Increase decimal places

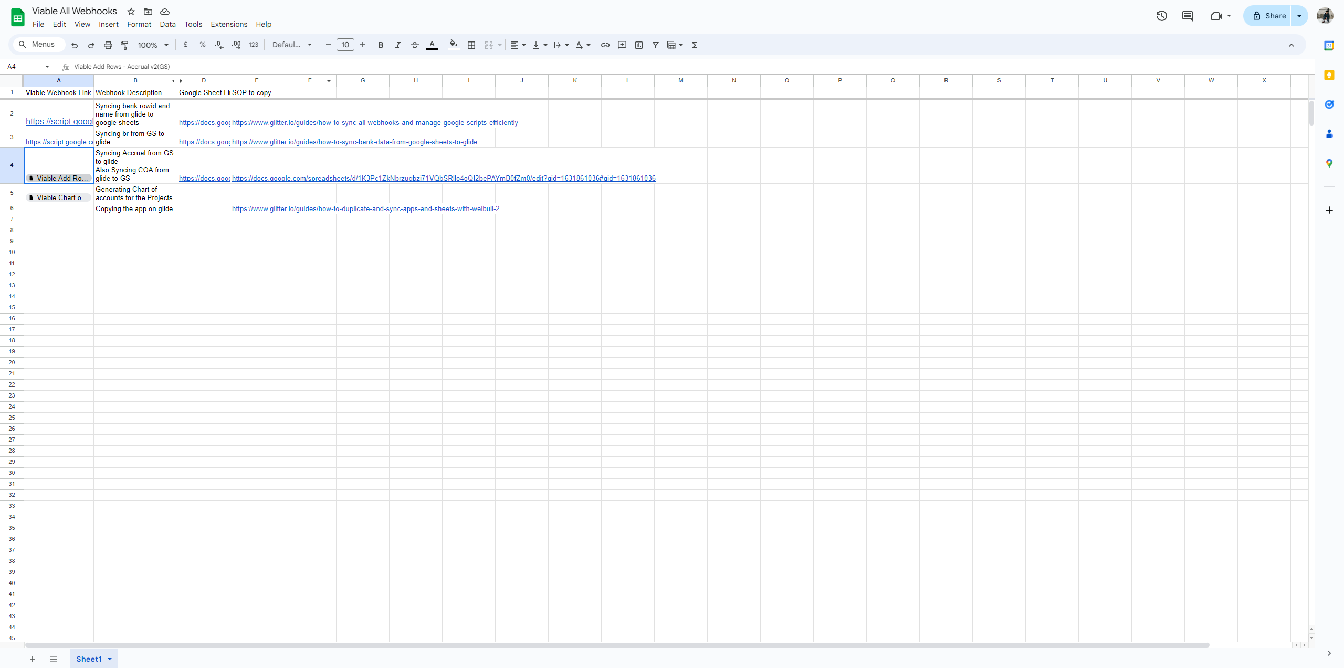tap(236, 45)
